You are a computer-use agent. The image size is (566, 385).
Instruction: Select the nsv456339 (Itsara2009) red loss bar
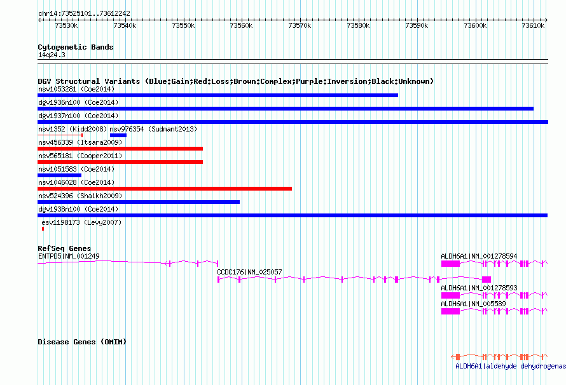(x=120, y=149)
